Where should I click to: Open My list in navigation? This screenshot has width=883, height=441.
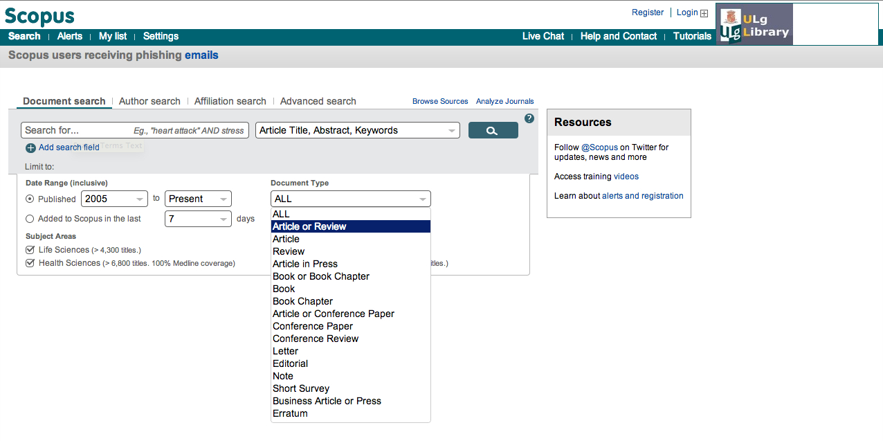[113, 36]
